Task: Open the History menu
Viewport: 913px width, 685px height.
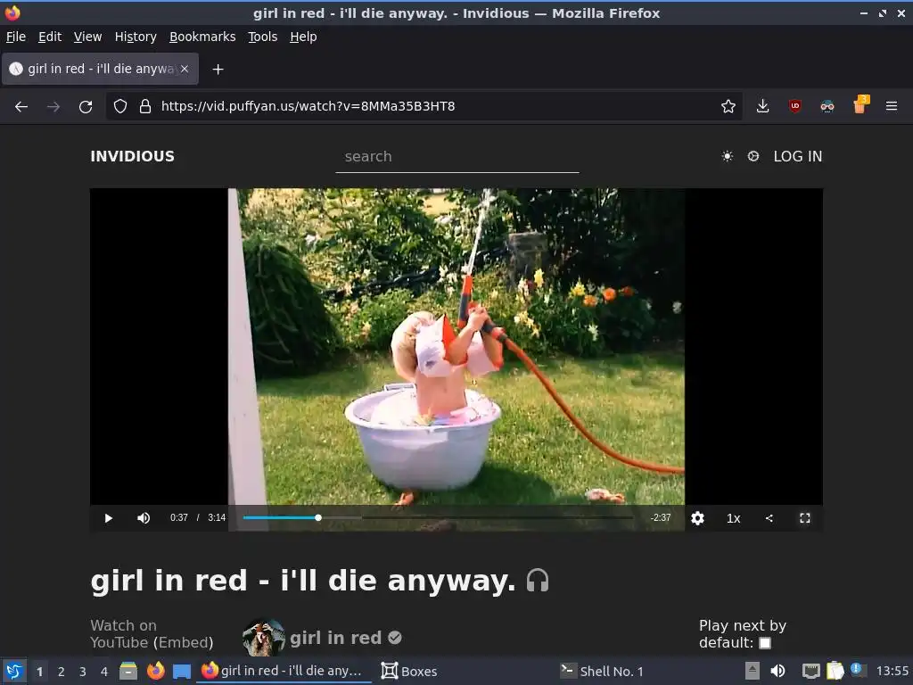Action: pos(136,37)
